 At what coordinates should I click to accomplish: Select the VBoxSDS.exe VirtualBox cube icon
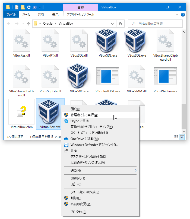coord(135,41)
